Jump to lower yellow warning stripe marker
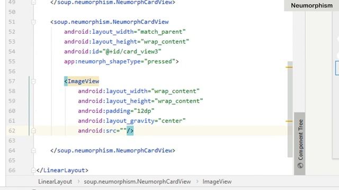Image resolution: width=339 pixels, height=190 pixels. [289, 121]
